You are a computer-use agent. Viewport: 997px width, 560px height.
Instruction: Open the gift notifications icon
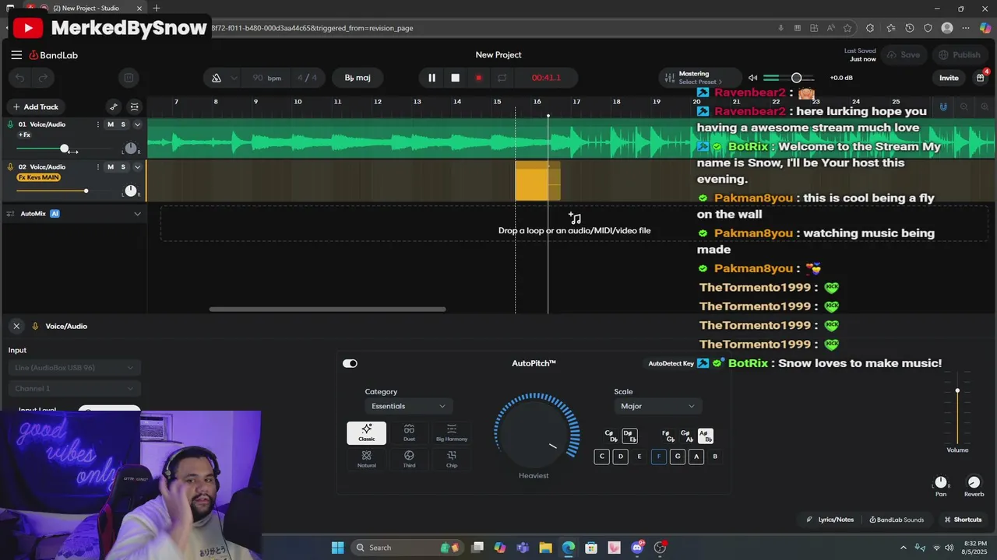pyautogui.click(x=981, y=78)
